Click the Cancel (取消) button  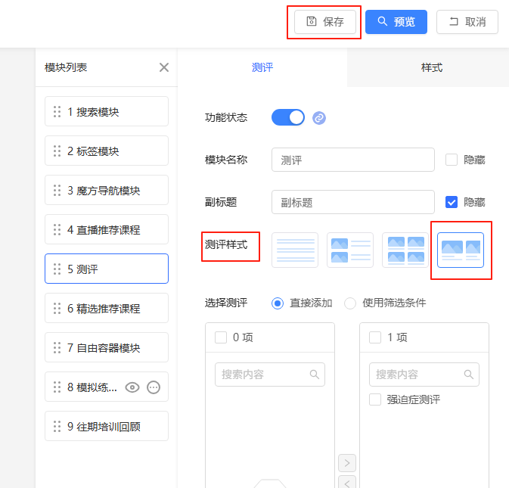pyautogui.click(x=467, y=22)
